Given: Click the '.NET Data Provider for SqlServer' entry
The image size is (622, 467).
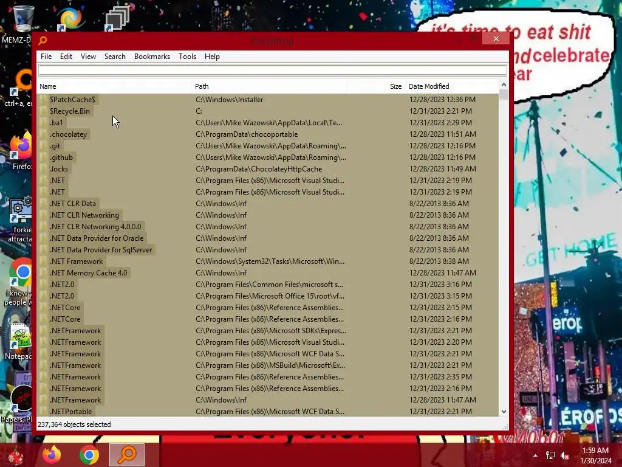Looking at the screenshot, I should [101, 250].
